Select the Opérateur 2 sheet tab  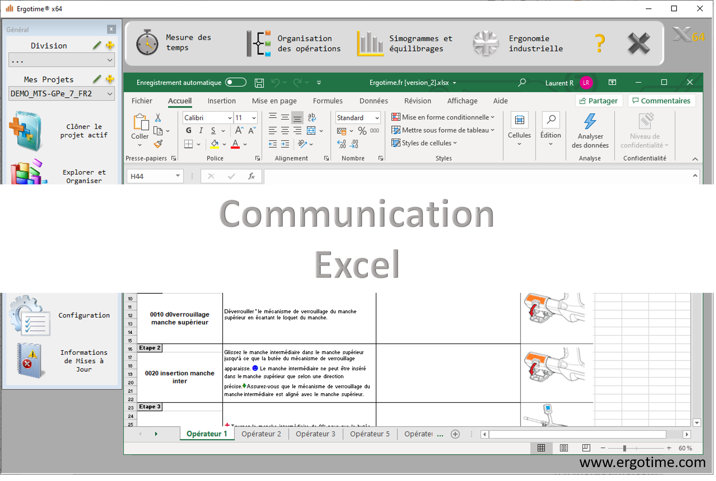(261, 434)
